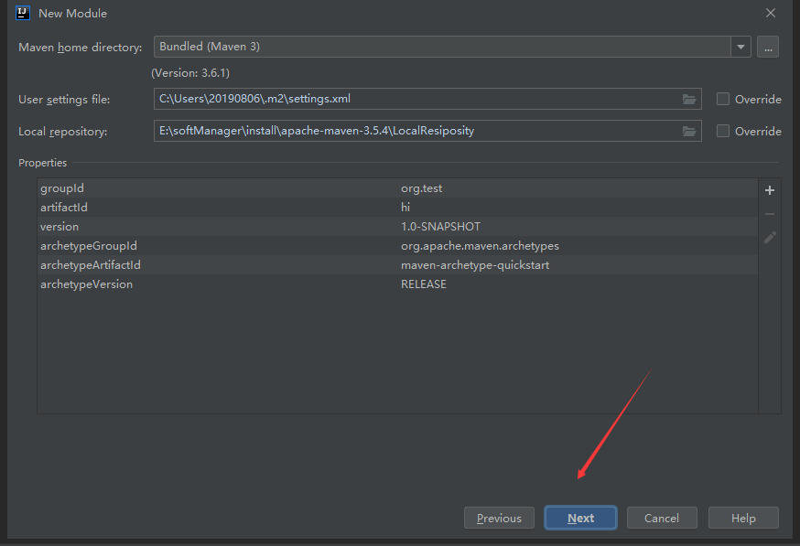The image size is (800, 546).
Task: Go to the Next step
Action: click(x=580, y=518)
